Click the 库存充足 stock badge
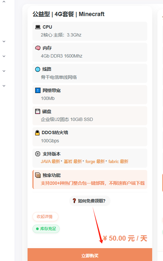The width and height of the screenshot is (163, 261). [x=46, y=229]
